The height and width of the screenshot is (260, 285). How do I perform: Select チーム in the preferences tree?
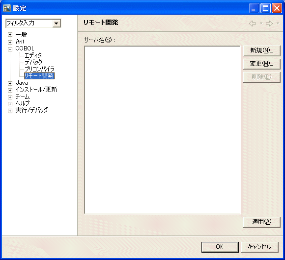tap(23, 96)
